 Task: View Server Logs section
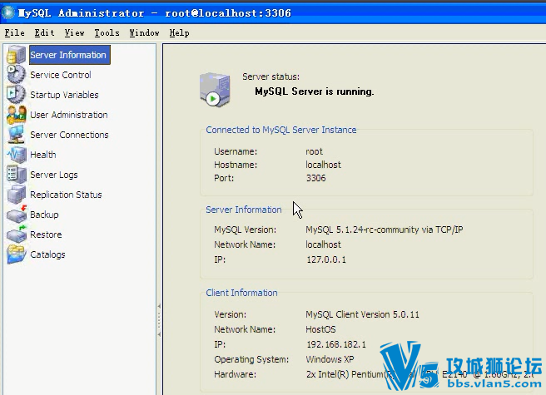tap(54, 175)
